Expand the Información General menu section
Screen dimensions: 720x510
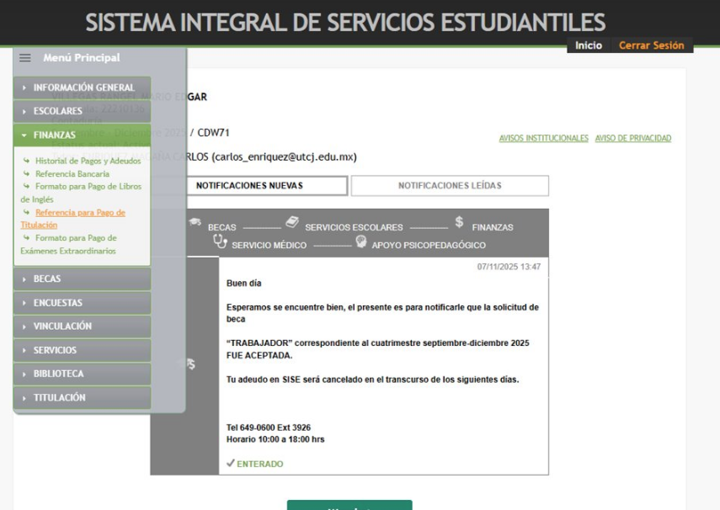point(83,88)
